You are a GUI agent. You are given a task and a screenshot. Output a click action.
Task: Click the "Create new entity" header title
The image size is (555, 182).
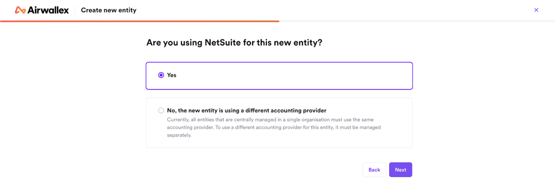pos(109,10)
